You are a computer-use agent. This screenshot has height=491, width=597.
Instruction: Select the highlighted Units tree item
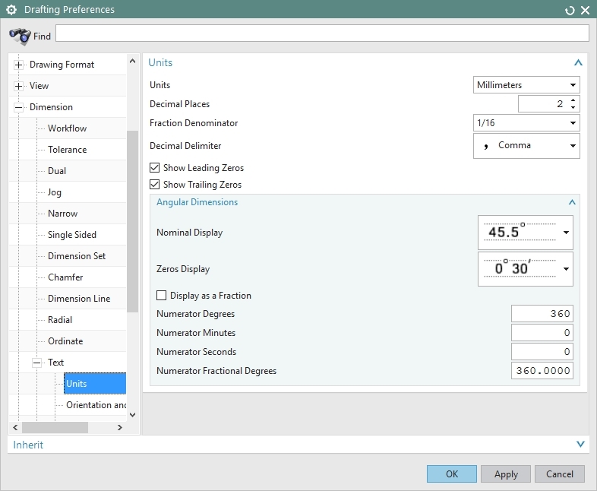[x=95, y=384]
